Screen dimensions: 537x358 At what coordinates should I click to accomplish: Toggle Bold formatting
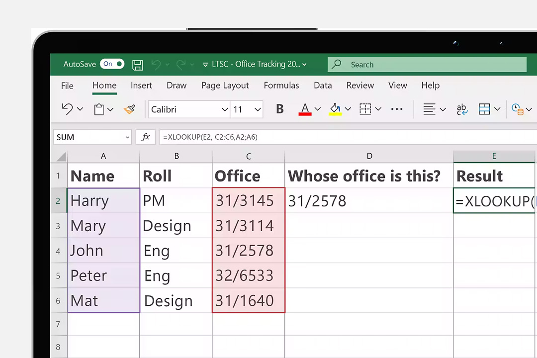tap(279, 109)
